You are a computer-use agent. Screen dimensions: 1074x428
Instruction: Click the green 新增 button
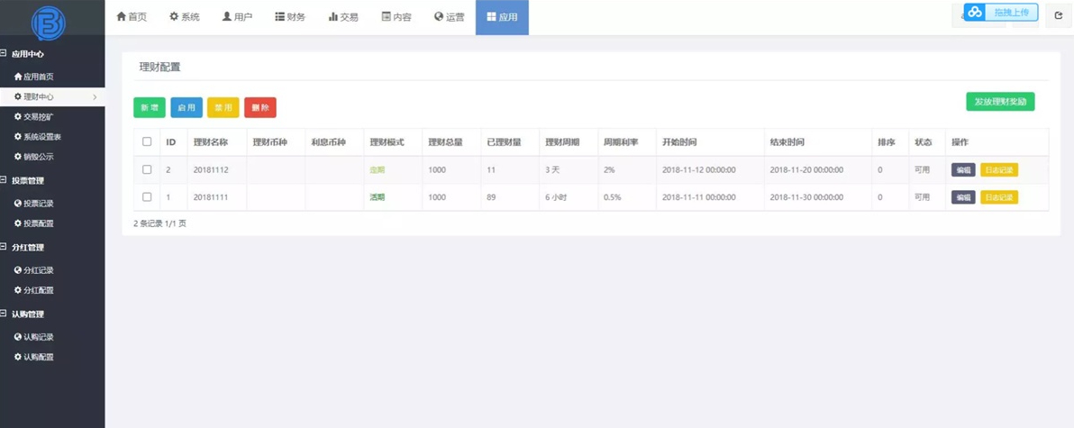coord(150,107)
